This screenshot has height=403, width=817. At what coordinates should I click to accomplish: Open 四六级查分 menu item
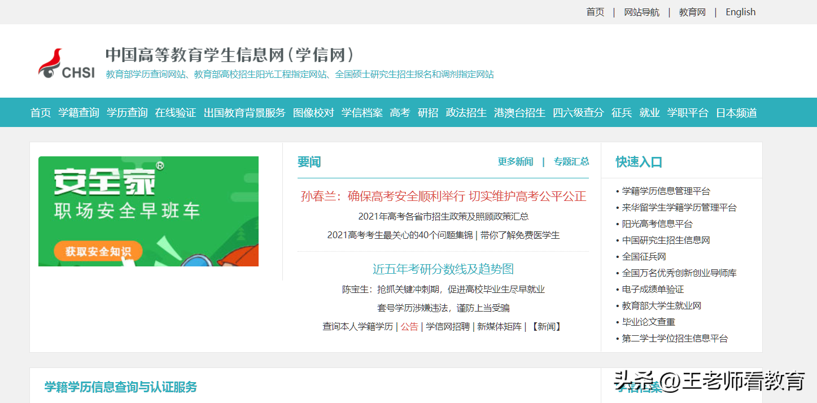click(578, 113)
